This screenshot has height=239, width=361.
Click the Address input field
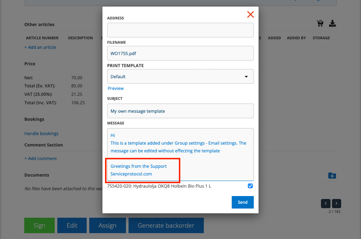(x=180, y=30)
